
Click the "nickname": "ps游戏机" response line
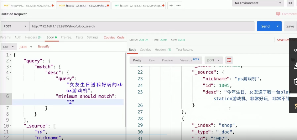pyautogui.click(x=232, y=79)
